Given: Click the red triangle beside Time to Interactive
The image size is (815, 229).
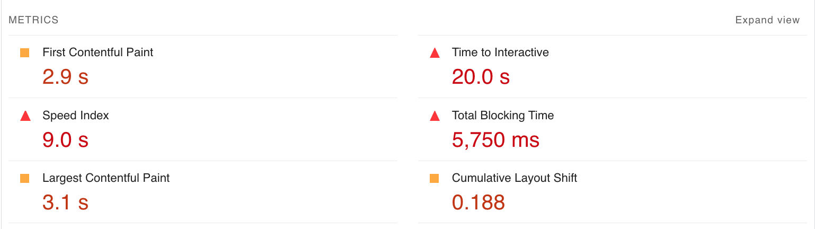Looking at the screenshot, I should click(435, 53).
